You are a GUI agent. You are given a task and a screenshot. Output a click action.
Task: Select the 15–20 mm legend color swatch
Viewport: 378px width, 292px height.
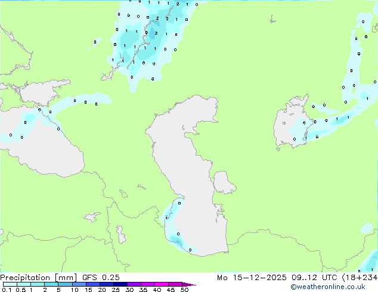[92, 284]
